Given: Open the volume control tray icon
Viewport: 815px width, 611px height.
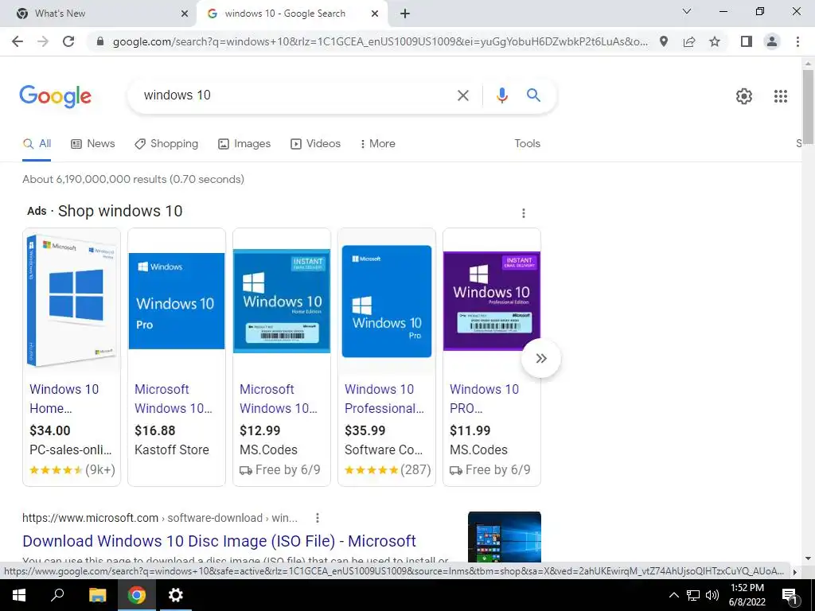Looking at the screenshot, I should coord(712,595).
